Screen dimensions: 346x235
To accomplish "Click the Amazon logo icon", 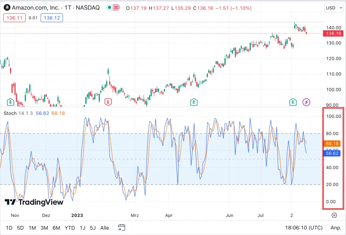I will click(7, 8).
